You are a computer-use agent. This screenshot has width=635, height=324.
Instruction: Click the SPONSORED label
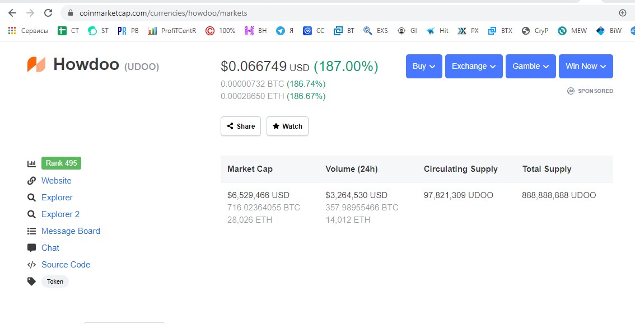[595, 91]
